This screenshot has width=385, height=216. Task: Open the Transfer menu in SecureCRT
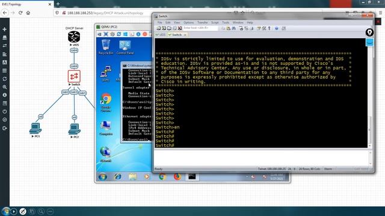203,23
